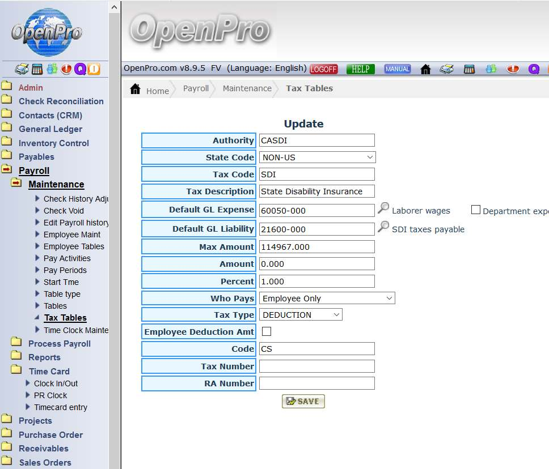
Task: Click the magnifier beside Default GL Expense
Action: (x=383, y=209)
